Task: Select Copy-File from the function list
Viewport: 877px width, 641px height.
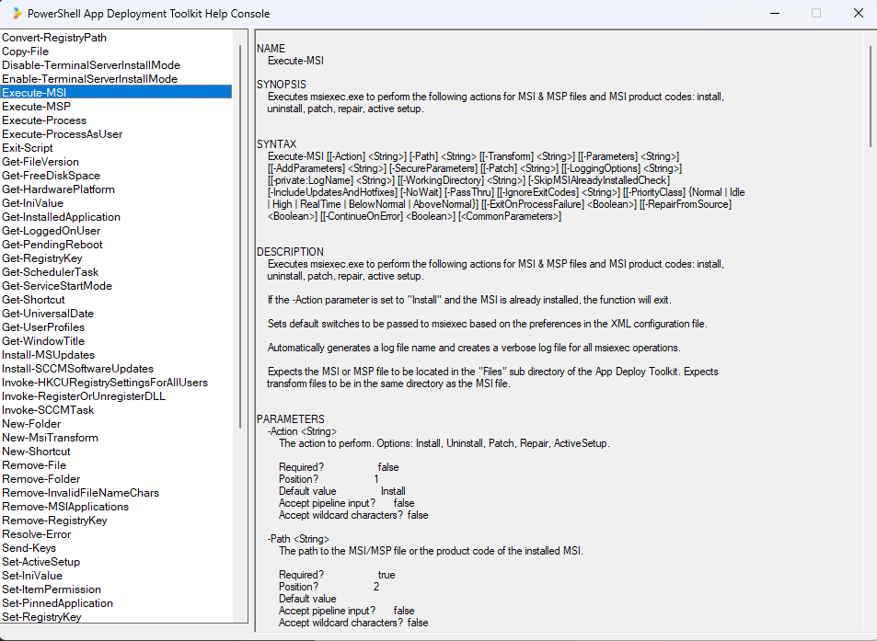Action: tap(26, 52)
